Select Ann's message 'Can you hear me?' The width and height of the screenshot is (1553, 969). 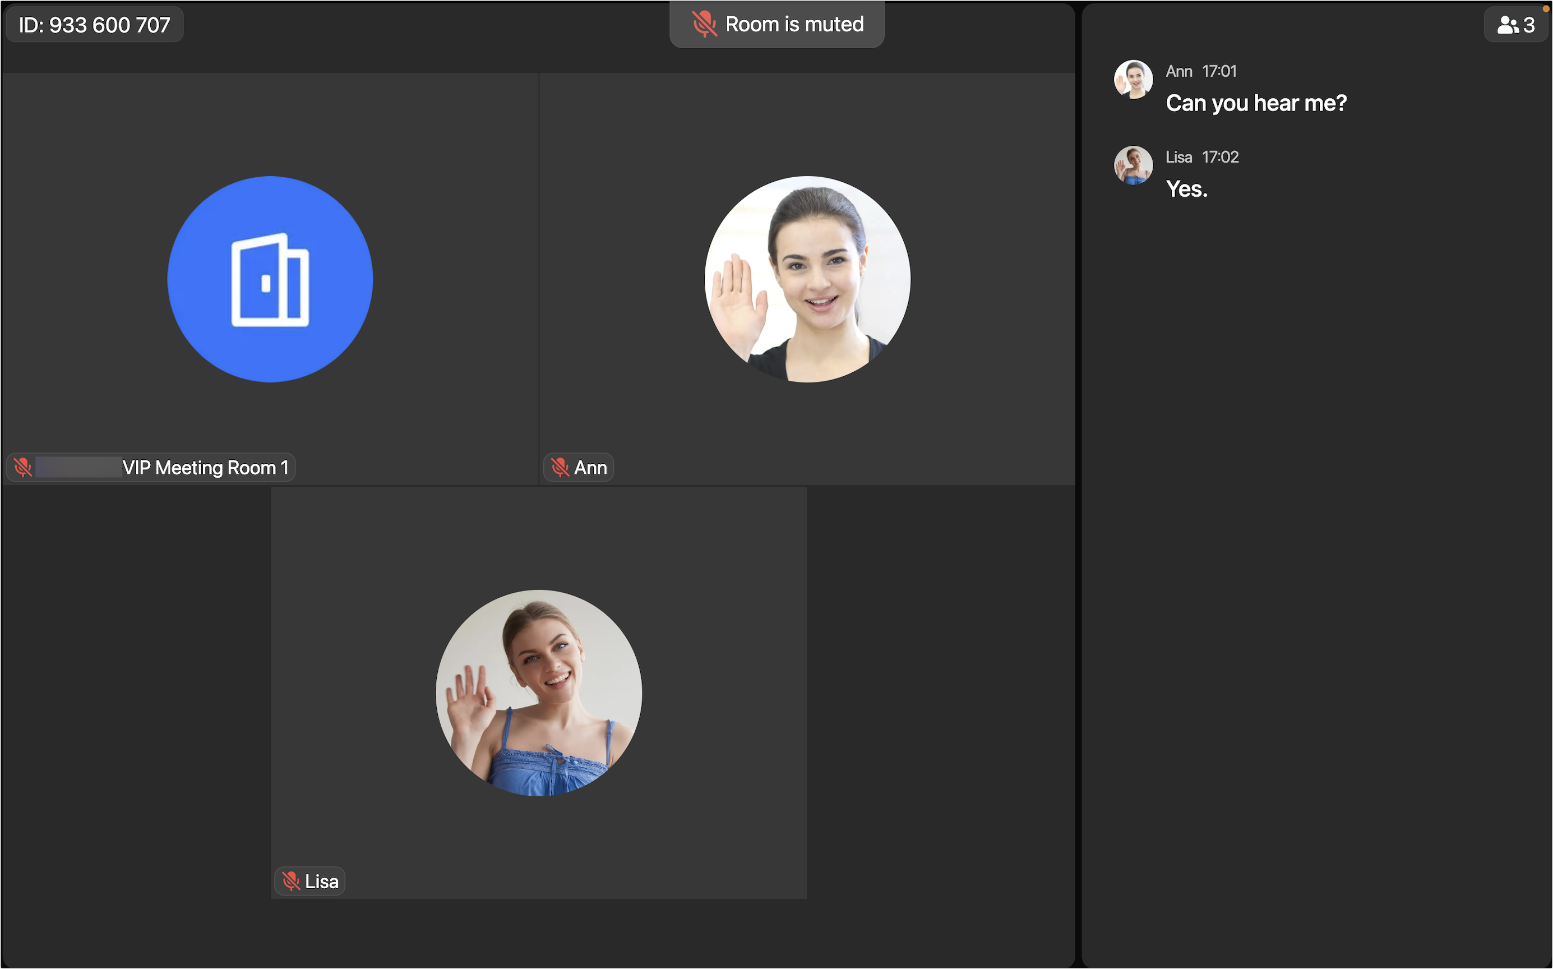click(x=1256, y=103)
